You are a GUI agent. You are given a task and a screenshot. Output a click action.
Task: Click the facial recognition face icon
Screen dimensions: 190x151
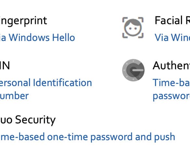(133, 28)
